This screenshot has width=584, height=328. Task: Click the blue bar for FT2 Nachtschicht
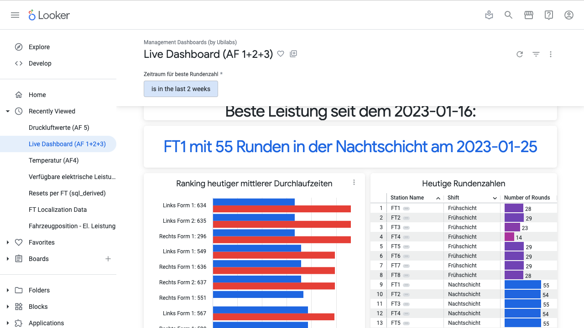522,294
